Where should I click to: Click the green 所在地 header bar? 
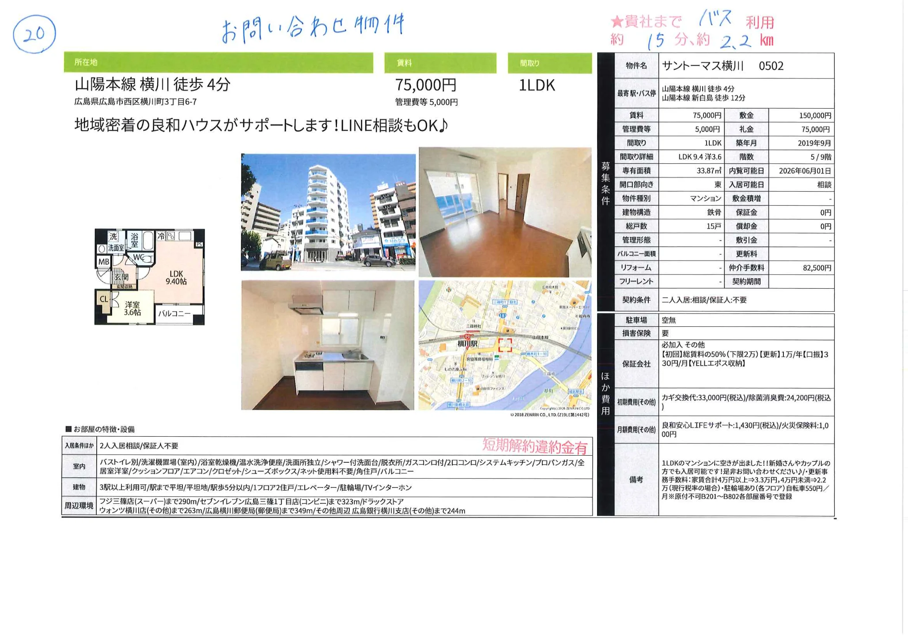[218, 62]
